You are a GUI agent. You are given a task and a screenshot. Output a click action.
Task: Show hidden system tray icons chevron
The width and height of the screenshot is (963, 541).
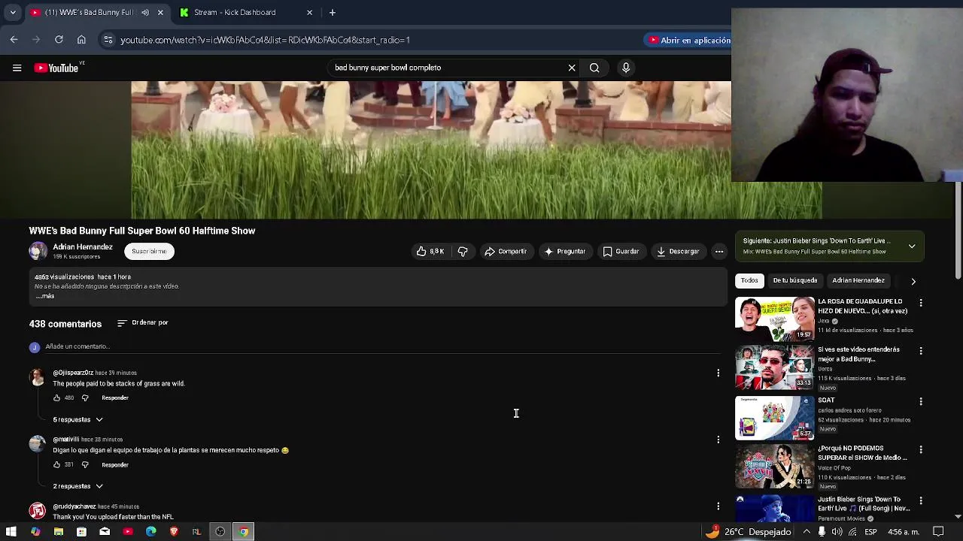click(x=807, y=532)
